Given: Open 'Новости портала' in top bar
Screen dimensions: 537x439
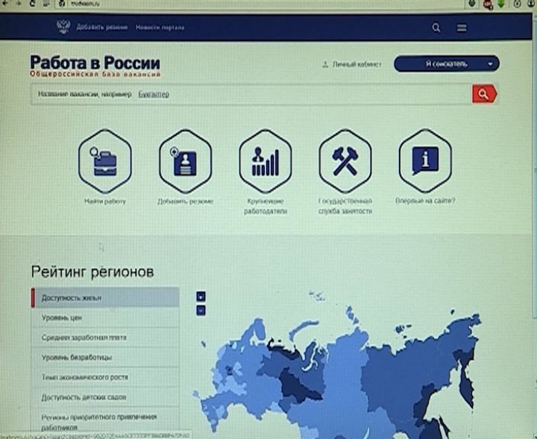Looking at the screenshot, I should [x=160, y=28].
